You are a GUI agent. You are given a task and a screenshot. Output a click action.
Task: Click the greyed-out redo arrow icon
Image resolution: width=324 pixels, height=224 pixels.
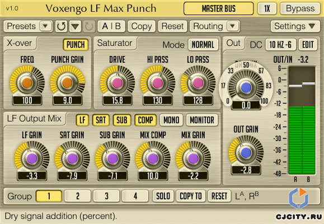pos(90,26)
